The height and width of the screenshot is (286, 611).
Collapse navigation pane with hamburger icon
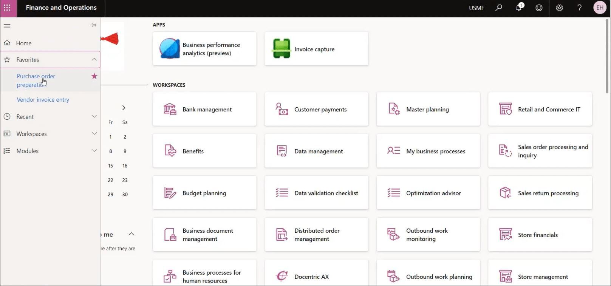(x=7, y=26)
